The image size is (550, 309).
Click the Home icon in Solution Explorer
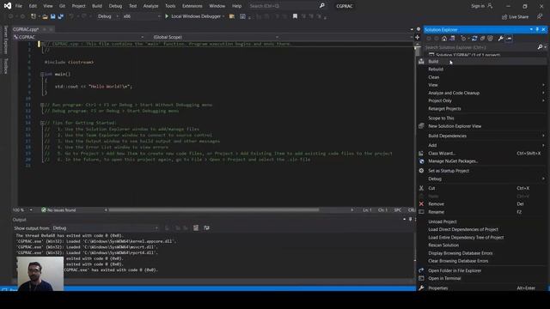pos(444,39)
